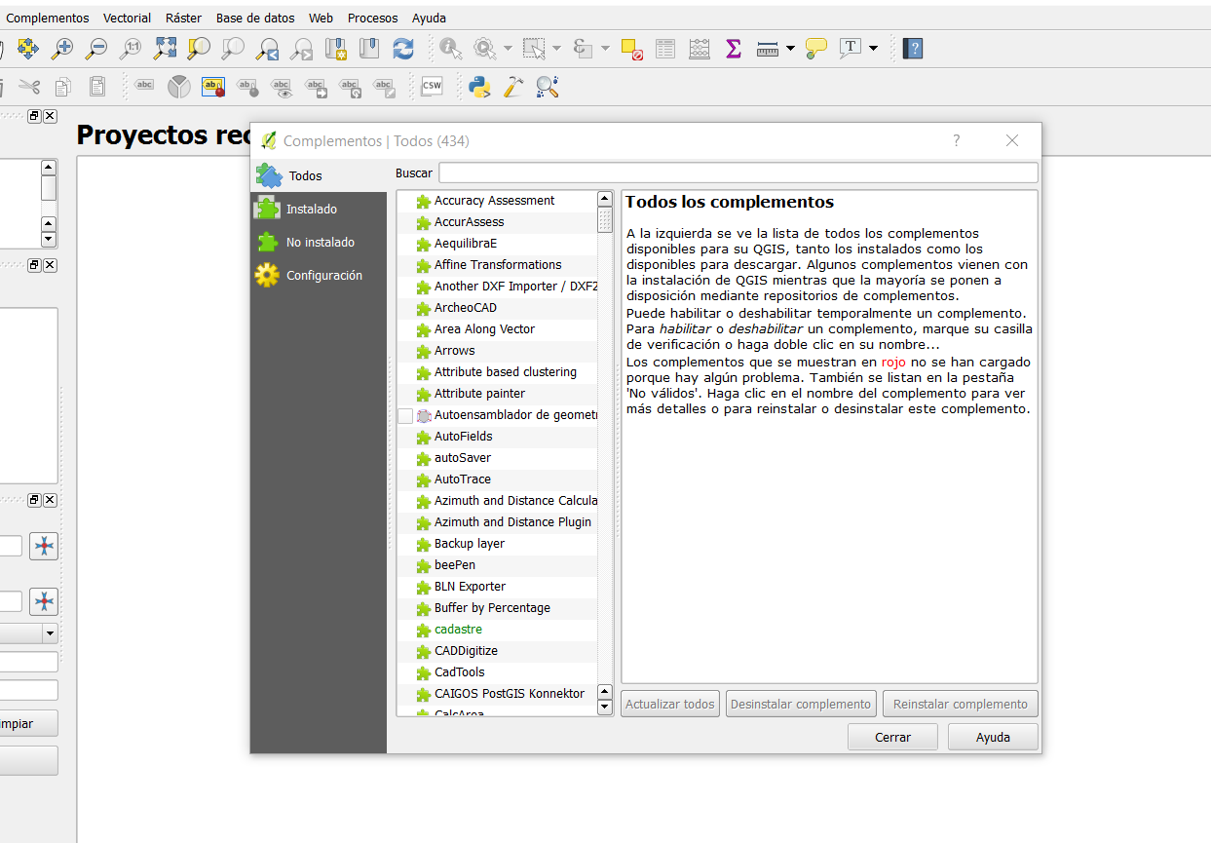1211x843 pixels.
Task: Click the Pan Map to Selection icon
Action: (27, 48)
